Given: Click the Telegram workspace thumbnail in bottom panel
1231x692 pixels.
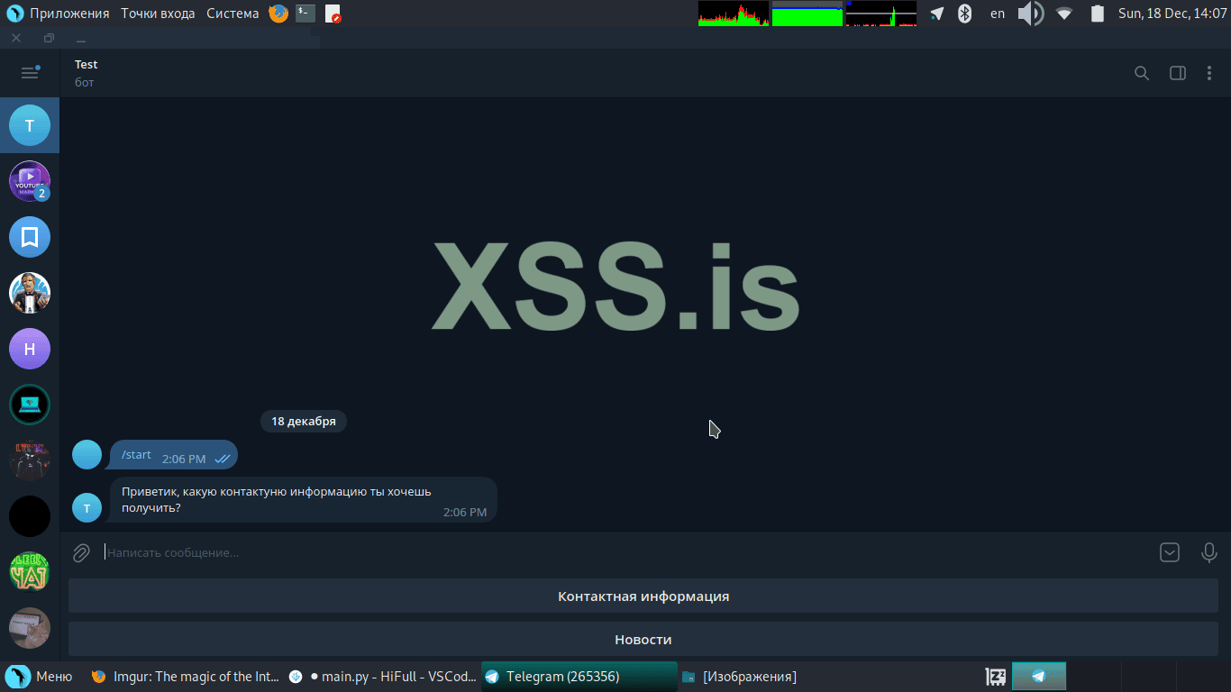Looking at the screenshot, I should [1039, 677].
